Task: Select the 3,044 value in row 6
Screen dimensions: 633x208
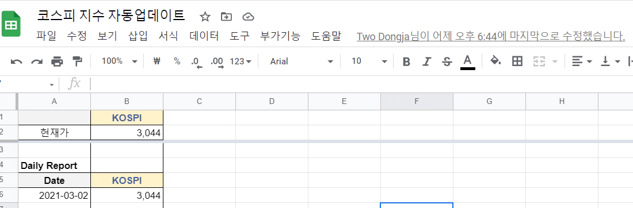Action: pos(127,195)
